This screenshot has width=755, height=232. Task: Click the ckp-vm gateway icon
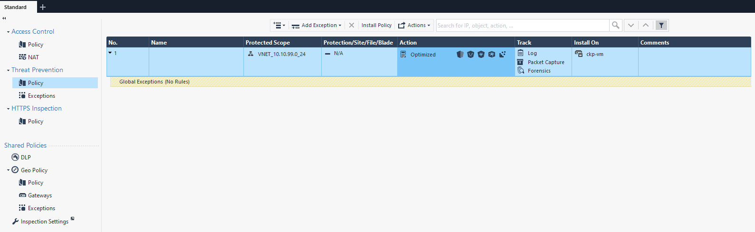(578, 54)
